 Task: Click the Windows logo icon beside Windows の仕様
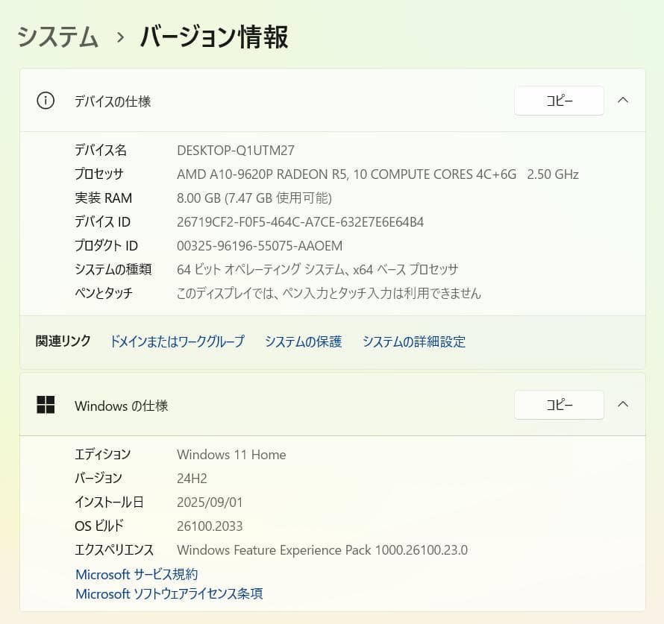point(46,405)
